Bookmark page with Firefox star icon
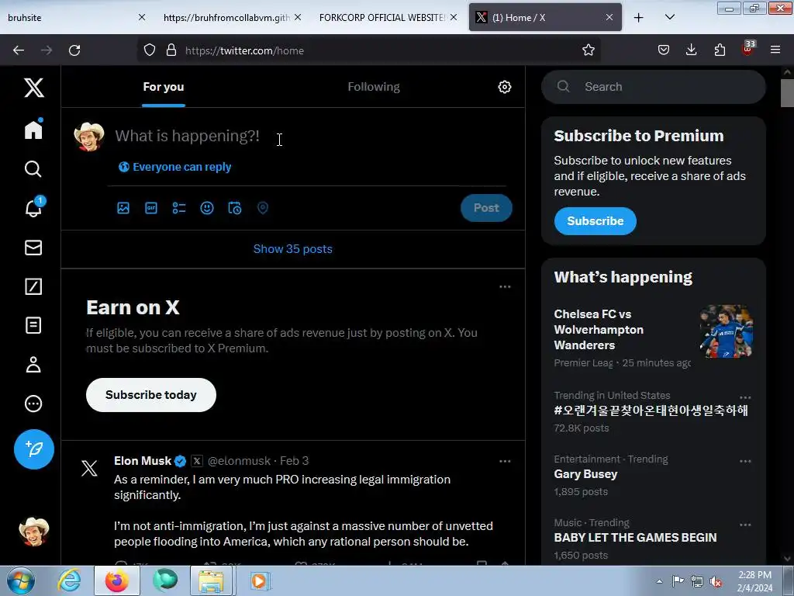Viewport: 794px width, 596px height. (x=588, y=50)
